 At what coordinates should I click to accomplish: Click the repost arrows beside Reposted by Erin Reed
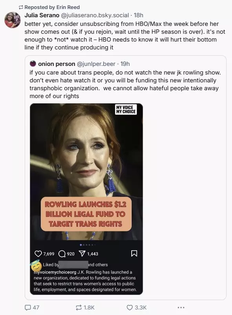point(21,7)
